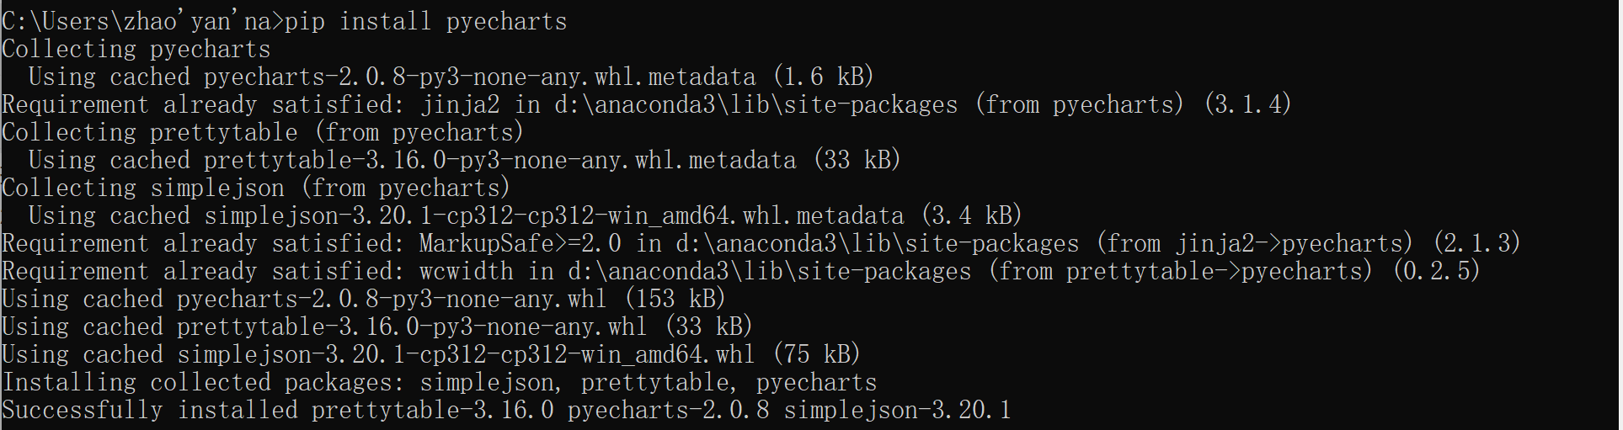Click the '(1.6 kB)' size text
1623x430 pixels.
(823, 77)
